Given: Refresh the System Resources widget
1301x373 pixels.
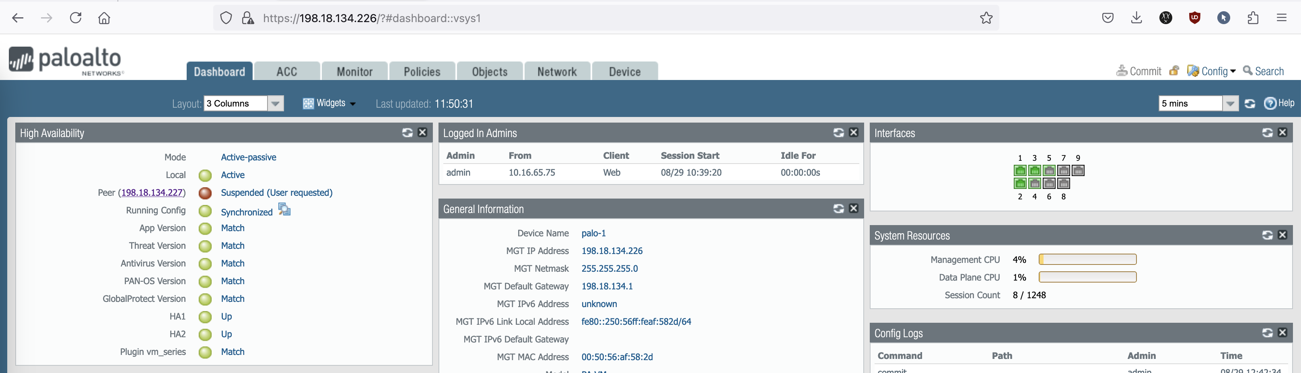Looking at the screenshot, I should pyautogui.click(x=1267, y=235).
